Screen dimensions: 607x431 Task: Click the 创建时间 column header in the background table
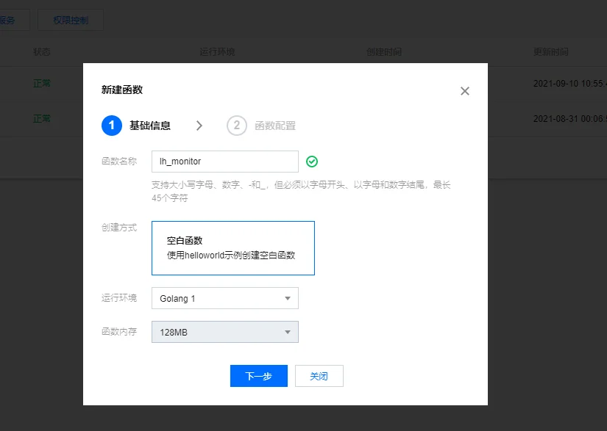384,51
